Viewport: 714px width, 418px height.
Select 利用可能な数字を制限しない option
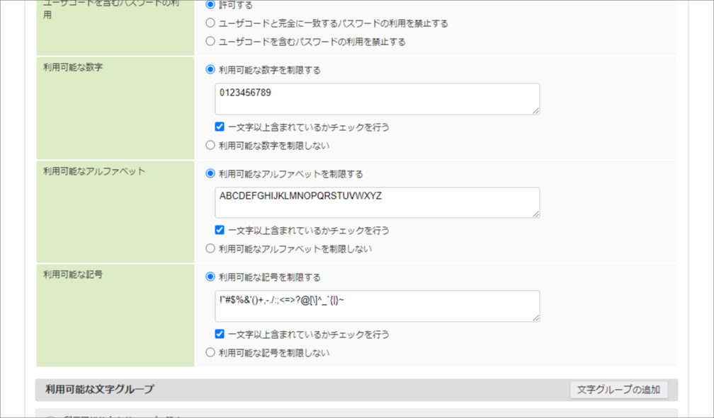pyautogui.click(x=210, y=146)
